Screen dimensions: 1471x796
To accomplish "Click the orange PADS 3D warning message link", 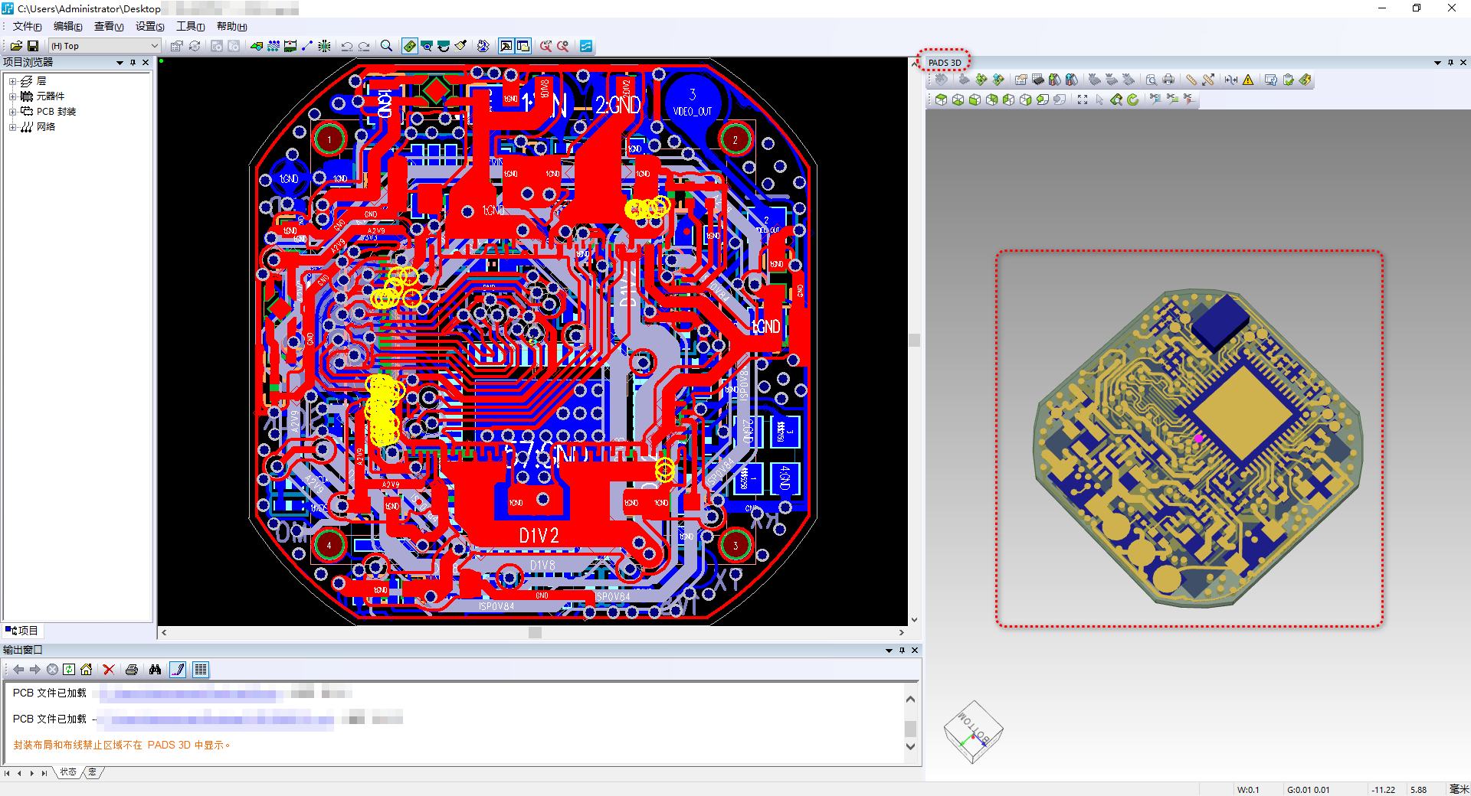I will (121, 745).
